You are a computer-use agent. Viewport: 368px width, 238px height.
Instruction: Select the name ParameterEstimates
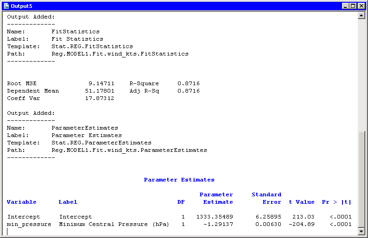(85, 128)
